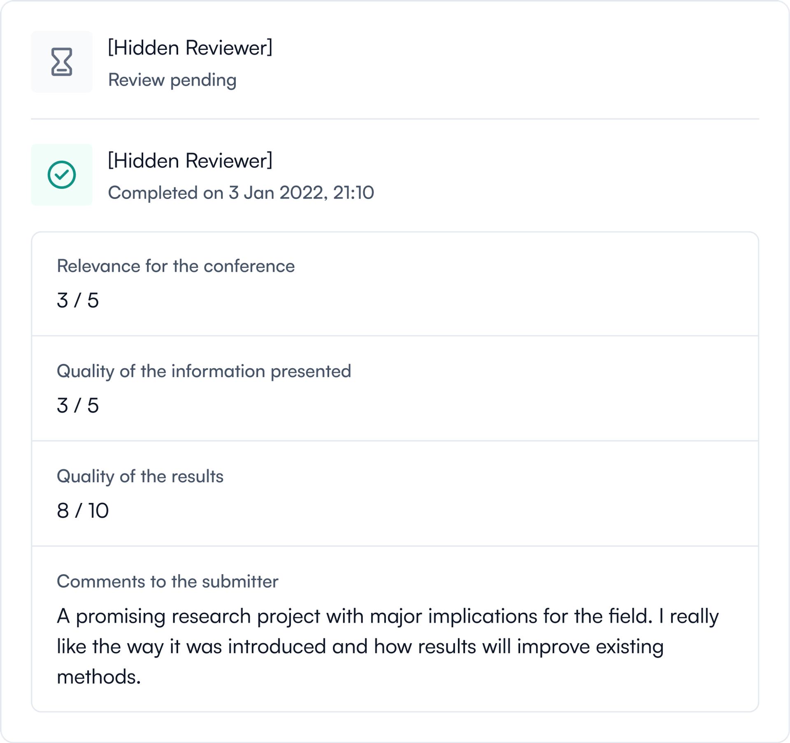Screen dimensions: 790x743
Task: Click the hourglass symbol beside the pending reviewer
Action: 62,62
